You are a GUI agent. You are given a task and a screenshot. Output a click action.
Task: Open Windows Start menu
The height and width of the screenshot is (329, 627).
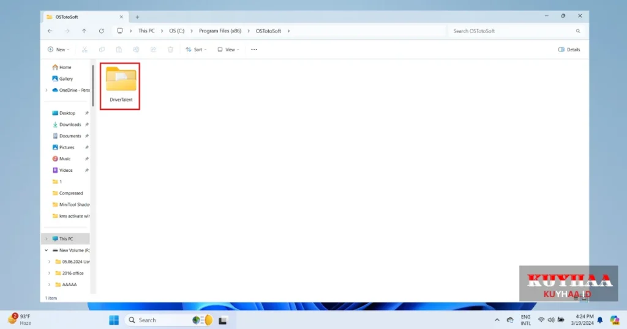click(x=114, y=320)
